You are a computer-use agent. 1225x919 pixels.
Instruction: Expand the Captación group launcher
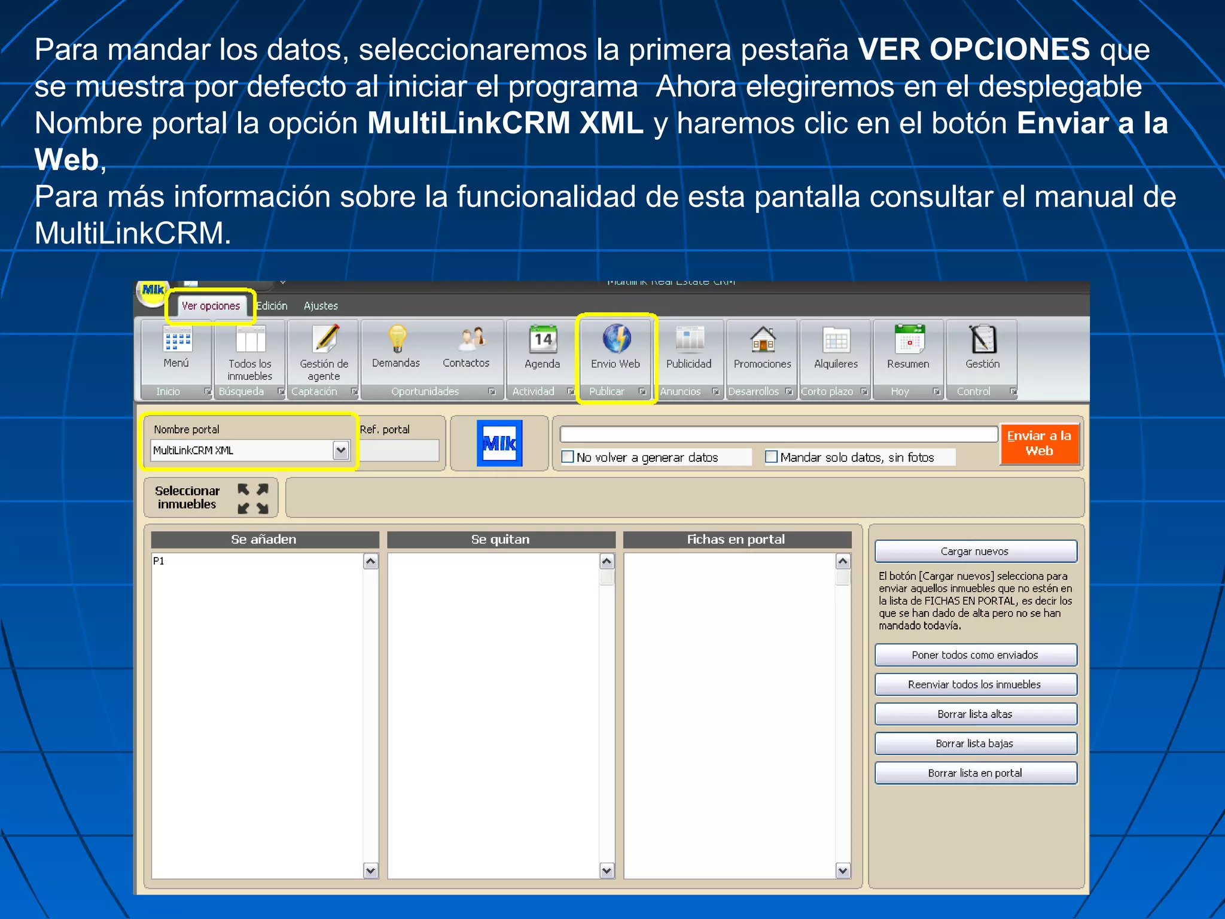coord(354,391)
